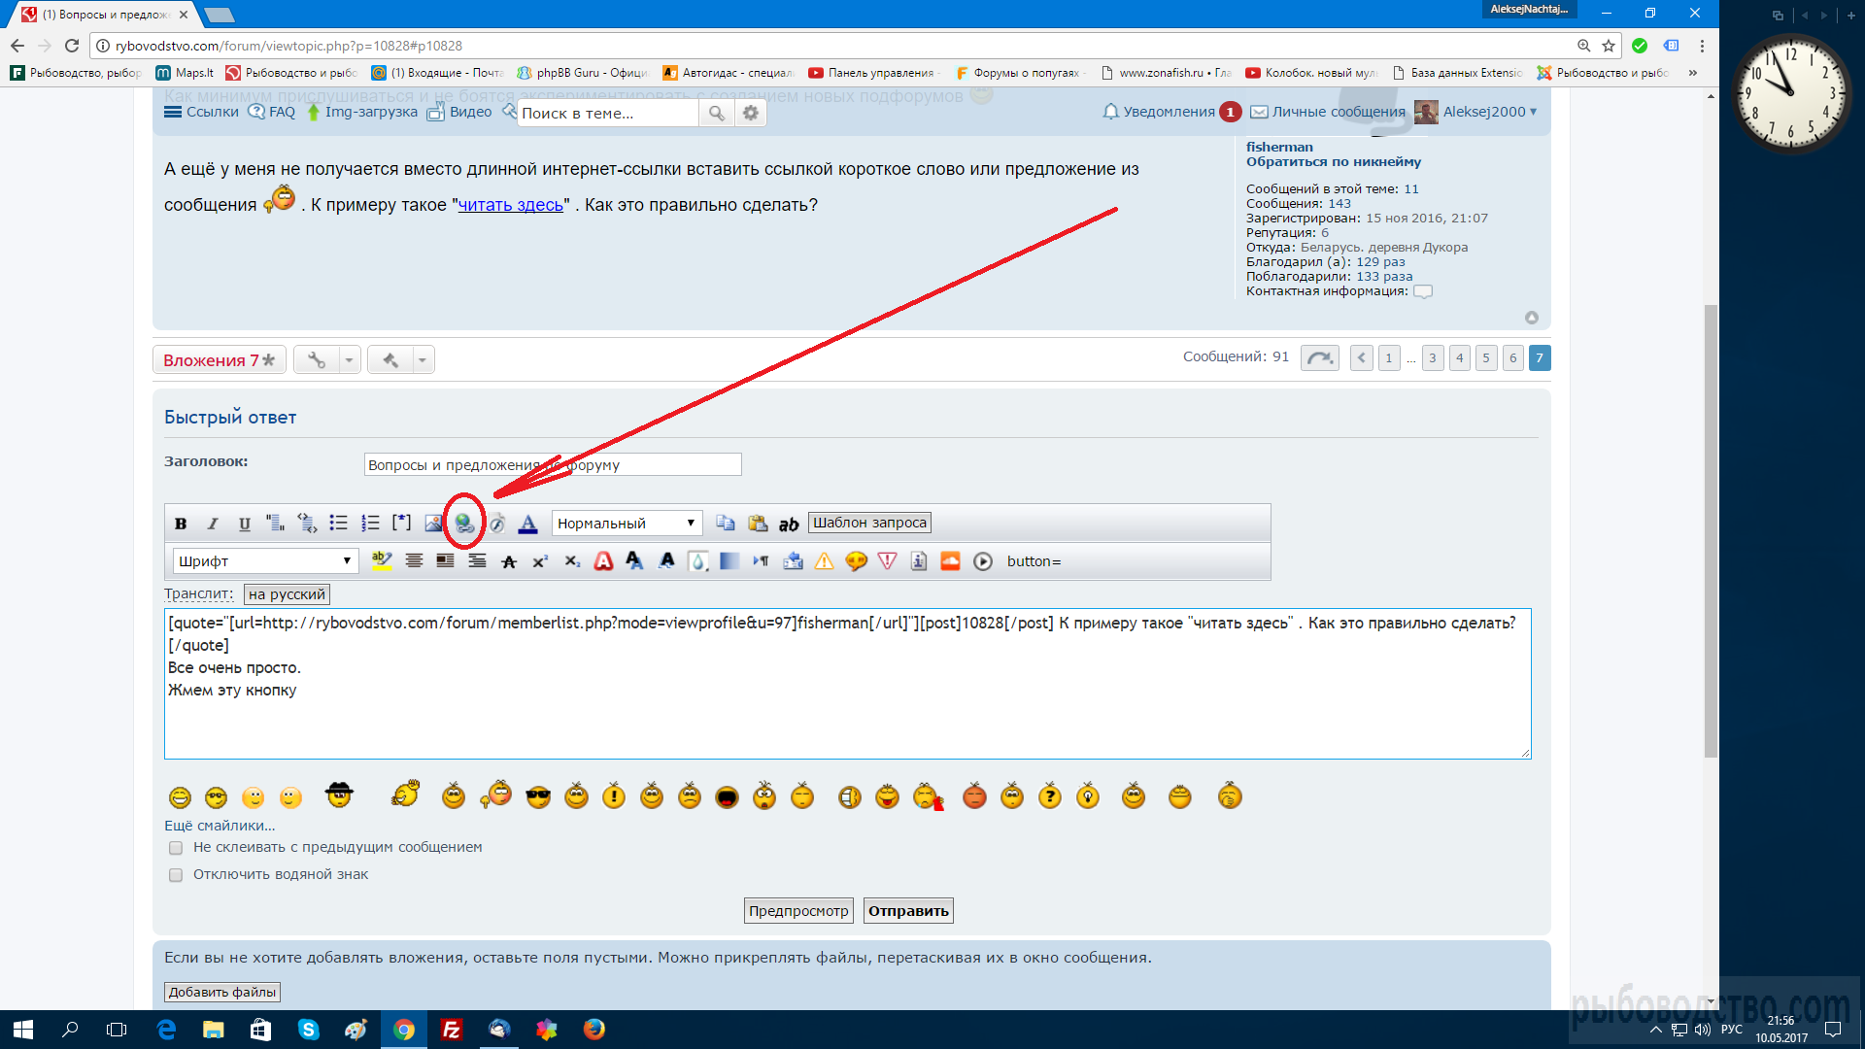1865x1049 pixels.
Task: Toggle bold formatting in the reply editor
Action: coord(181,524)
